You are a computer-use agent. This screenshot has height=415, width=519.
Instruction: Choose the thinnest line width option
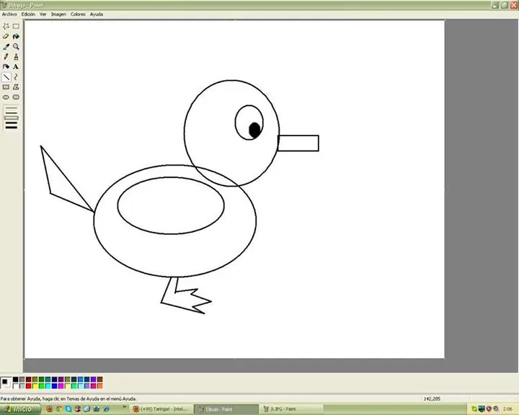coord(11,109)
